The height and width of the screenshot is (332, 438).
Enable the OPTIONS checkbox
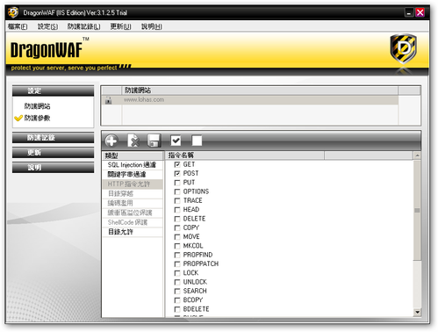177,191
